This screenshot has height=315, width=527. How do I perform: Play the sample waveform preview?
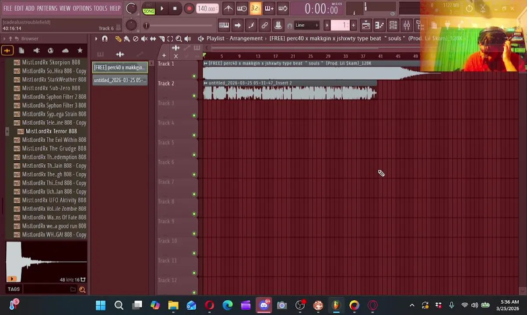(x=12, y=279)
